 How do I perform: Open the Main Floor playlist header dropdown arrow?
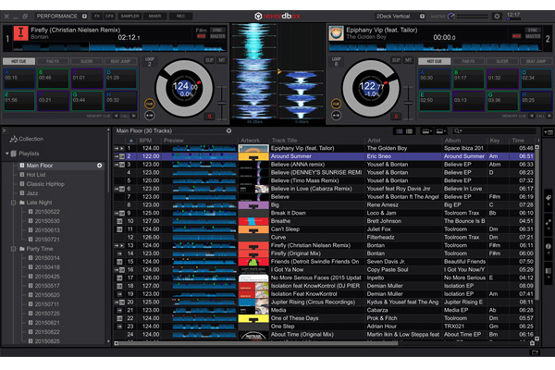click(x=229, y=131)
